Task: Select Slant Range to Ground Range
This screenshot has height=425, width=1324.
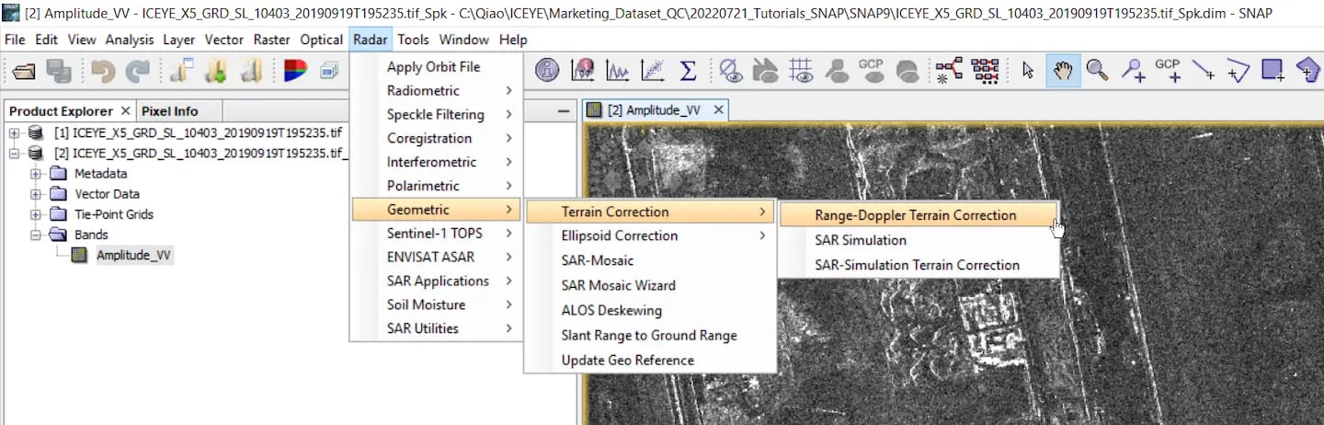Action: pyautogui.click(x=651, y=335)
